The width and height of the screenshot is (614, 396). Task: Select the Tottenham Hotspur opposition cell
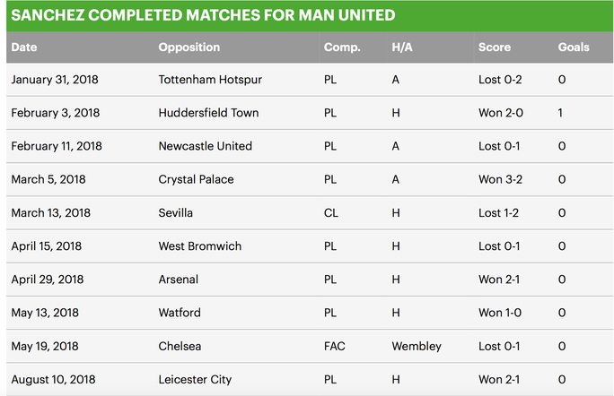click(210, 80)
